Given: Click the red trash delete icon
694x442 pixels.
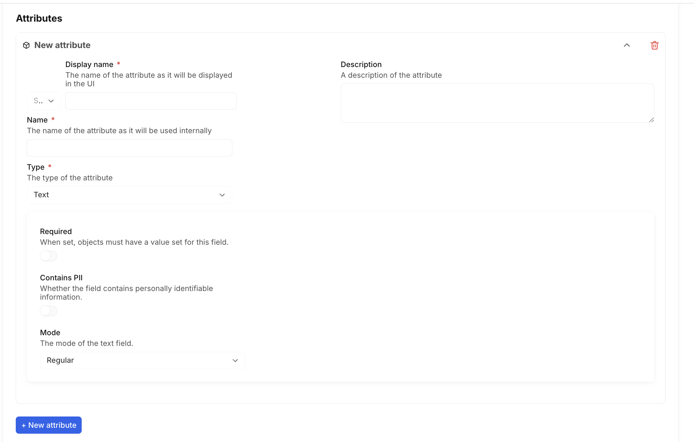Looking at the screenshot, I should (x=654, y=45).
